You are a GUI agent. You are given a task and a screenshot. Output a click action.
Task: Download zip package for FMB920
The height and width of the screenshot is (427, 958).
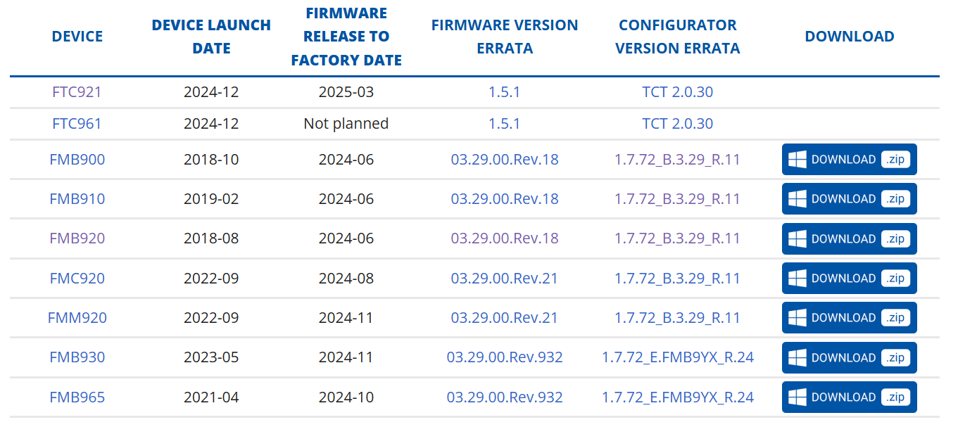click(850, 238)
